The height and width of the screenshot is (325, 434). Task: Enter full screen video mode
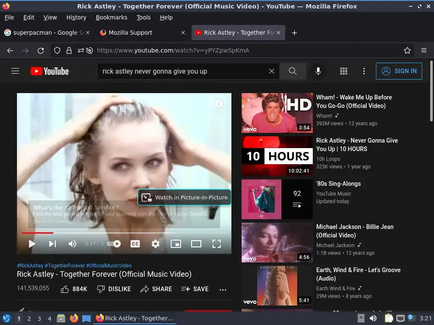[217, 244]
